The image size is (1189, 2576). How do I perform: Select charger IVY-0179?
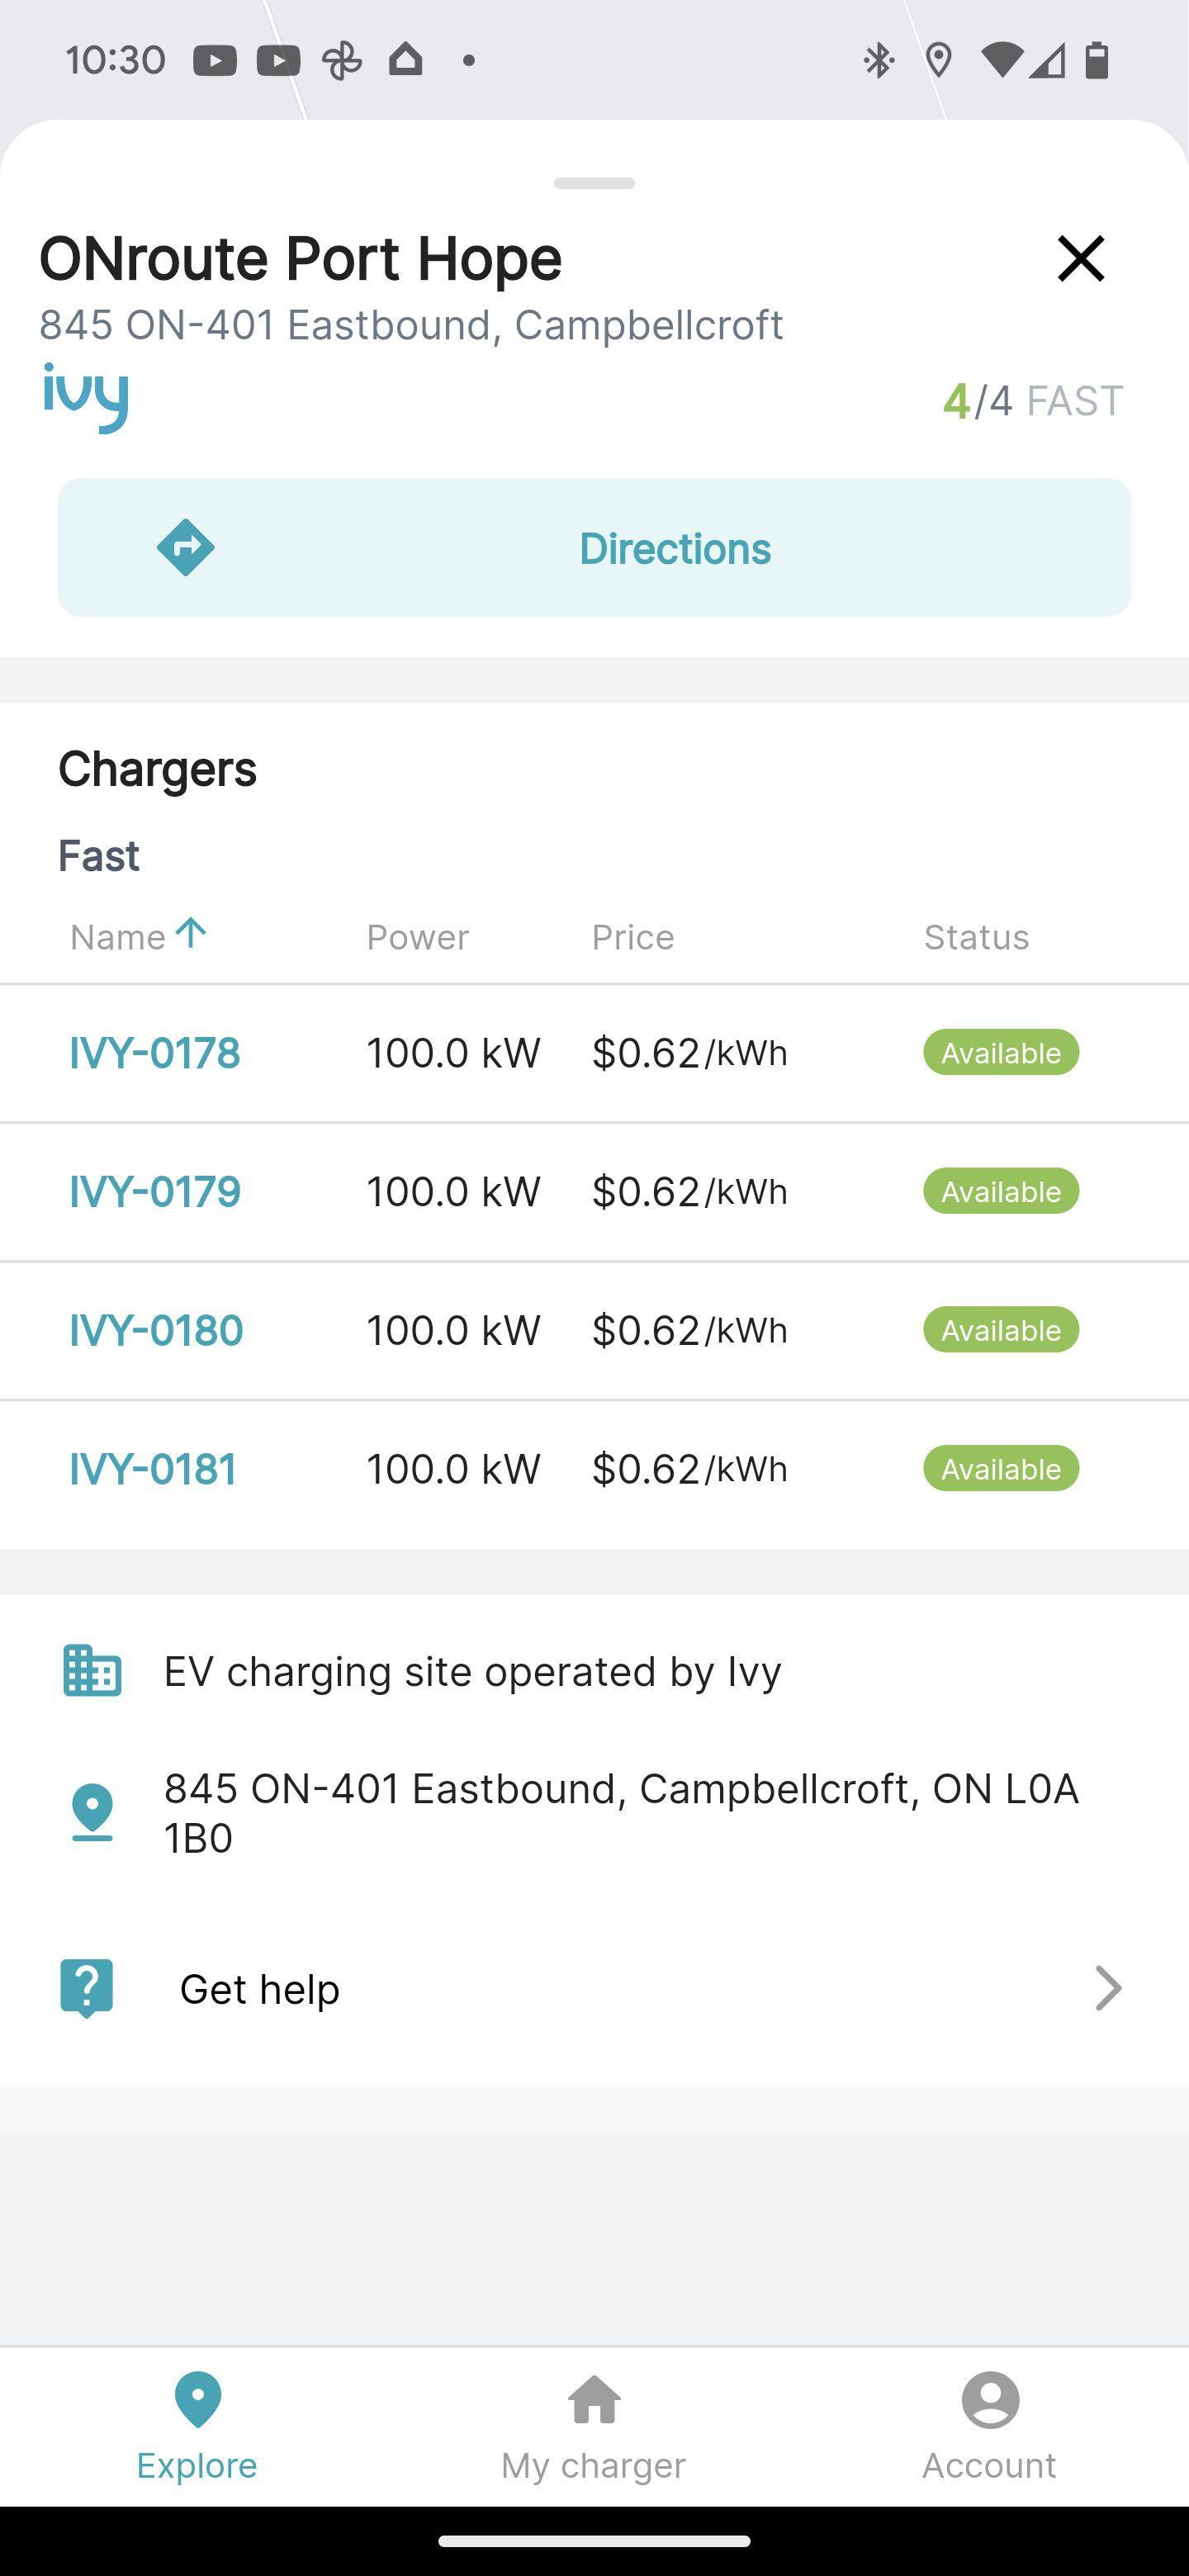(155, 1192)
